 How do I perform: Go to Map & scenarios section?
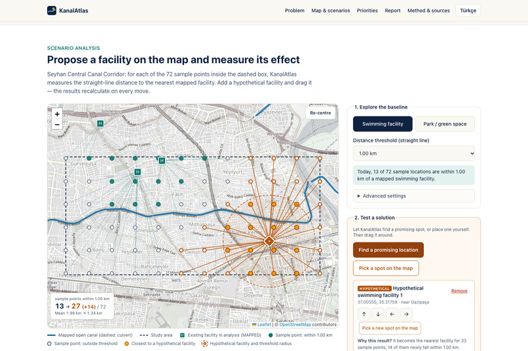coord(331,10)
